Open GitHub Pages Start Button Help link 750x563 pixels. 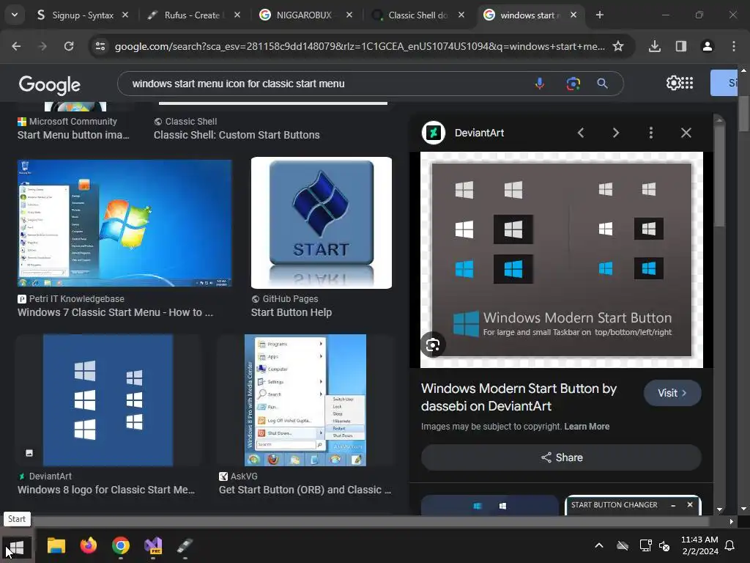tap(292, 312)
